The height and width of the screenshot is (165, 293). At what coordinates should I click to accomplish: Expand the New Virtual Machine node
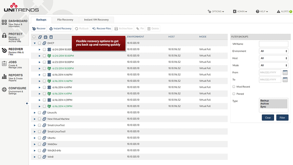click(35, 119)
